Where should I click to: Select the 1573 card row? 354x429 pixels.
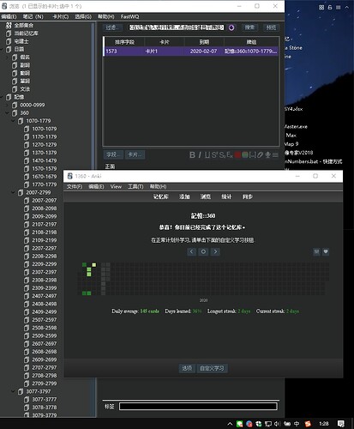(191, 51)
